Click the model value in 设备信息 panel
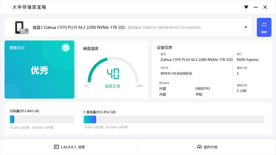 (196, 60)
